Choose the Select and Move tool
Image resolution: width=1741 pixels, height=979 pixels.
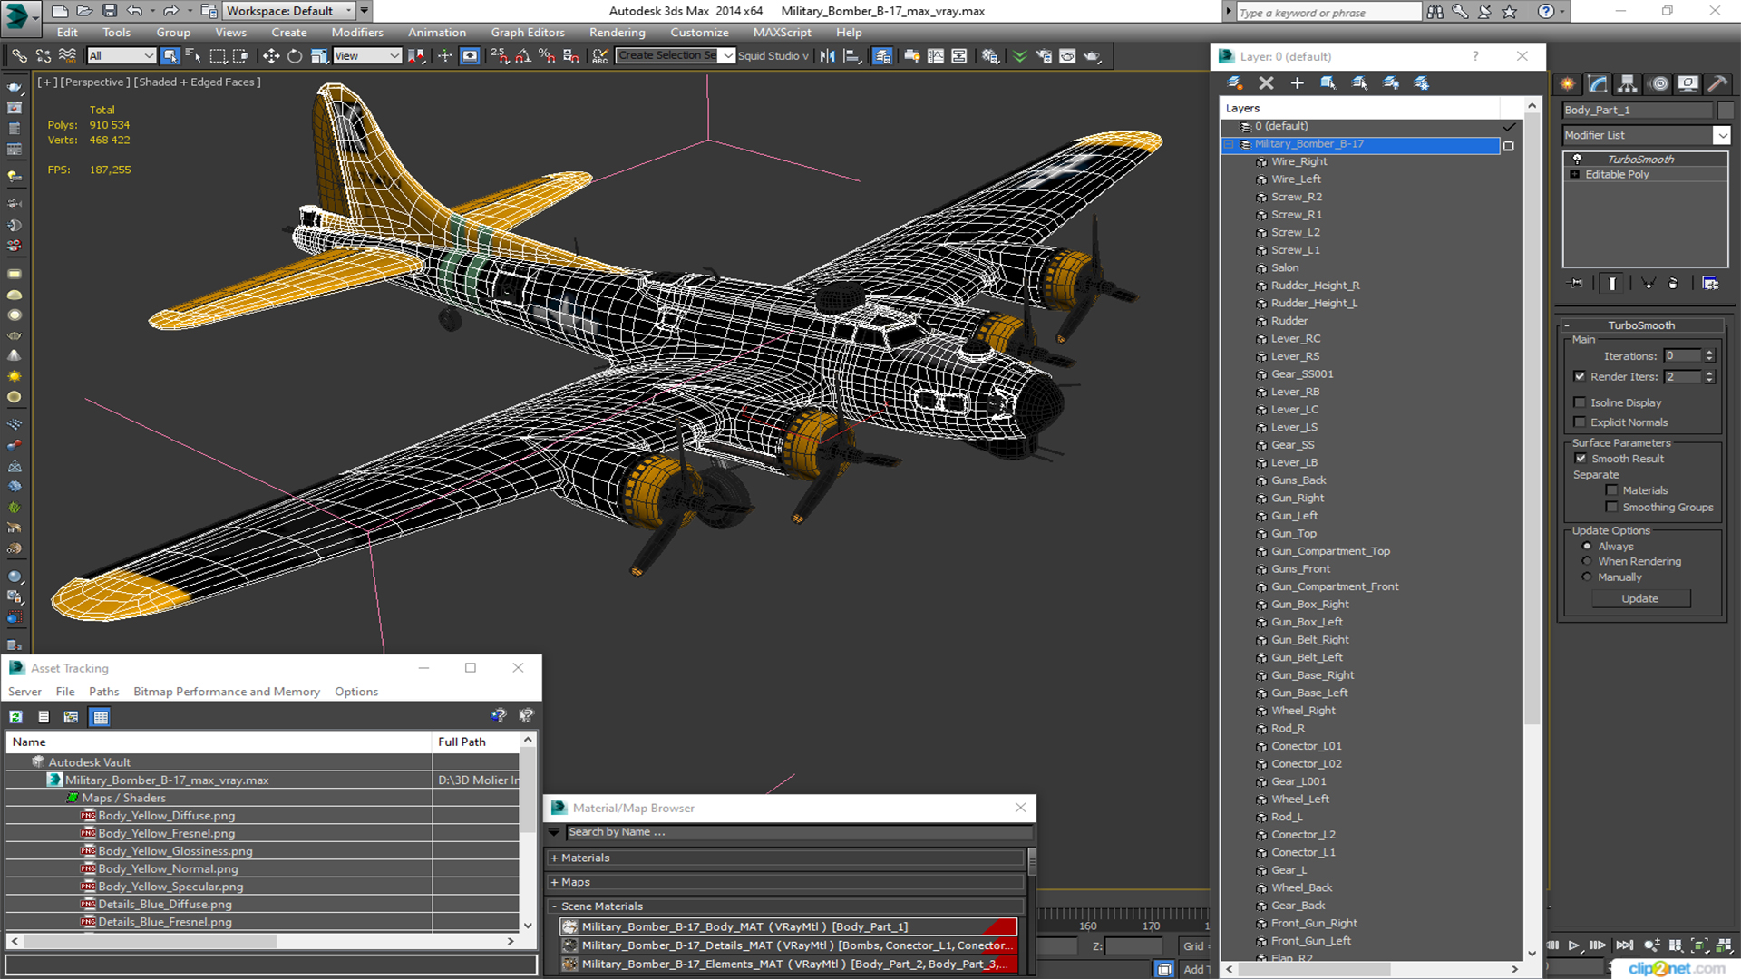[270, 56]
